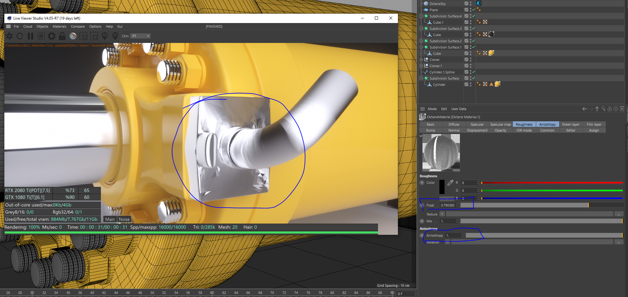Open the Compare menu in Live Viewer
The image size is (628, 297).
pyautogui.click(x=78, y=26)
